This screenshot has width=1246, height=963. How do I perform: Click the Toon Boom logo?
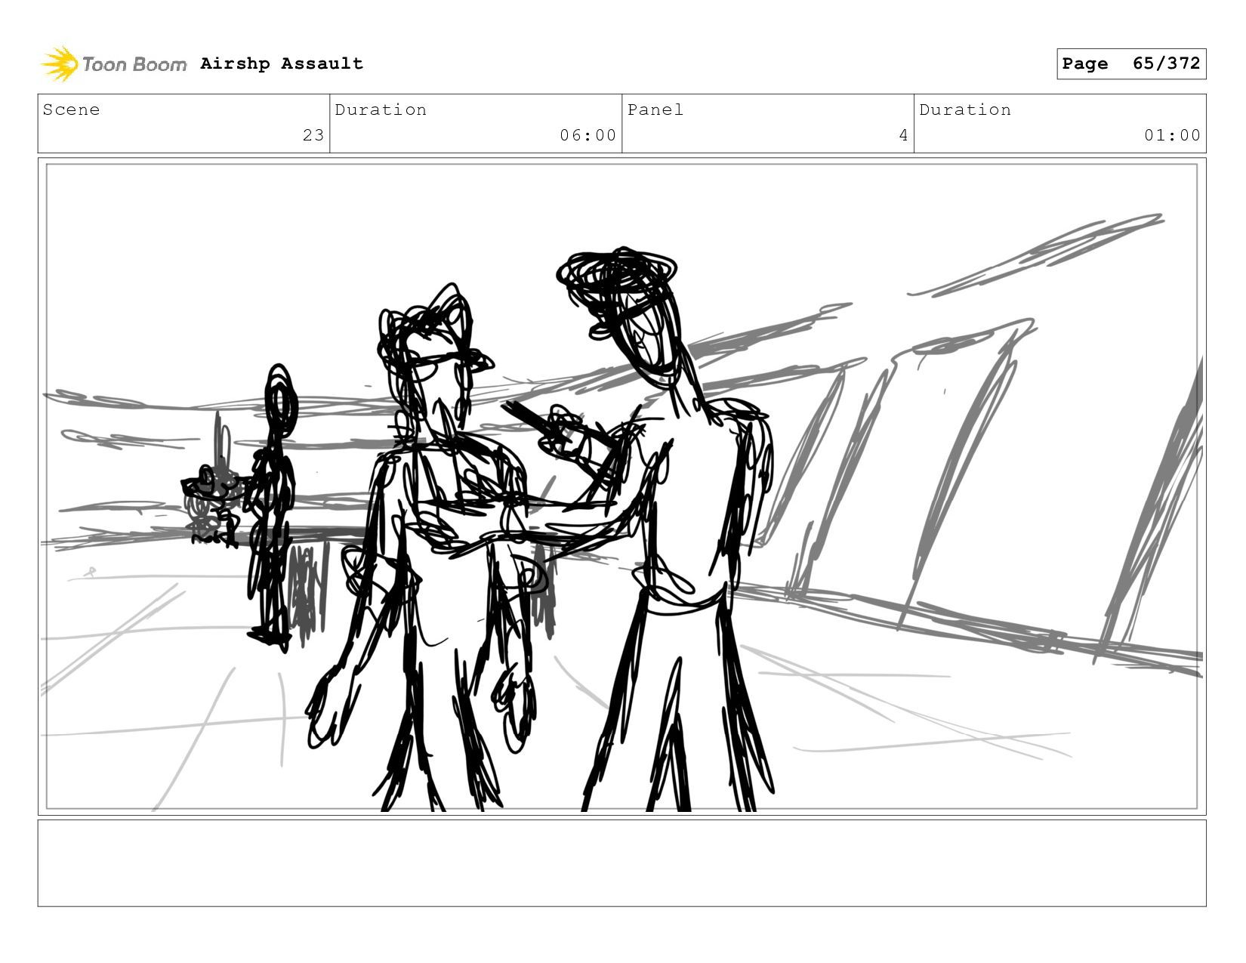[113, 64]
